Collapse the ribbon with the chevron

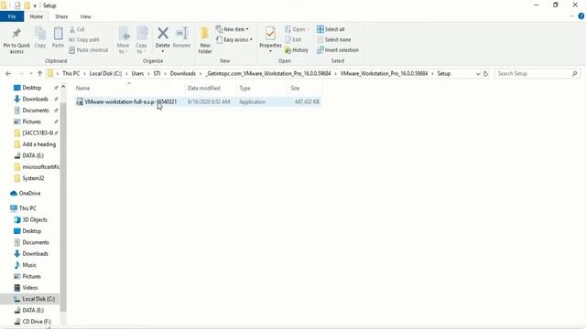[571, 16]
